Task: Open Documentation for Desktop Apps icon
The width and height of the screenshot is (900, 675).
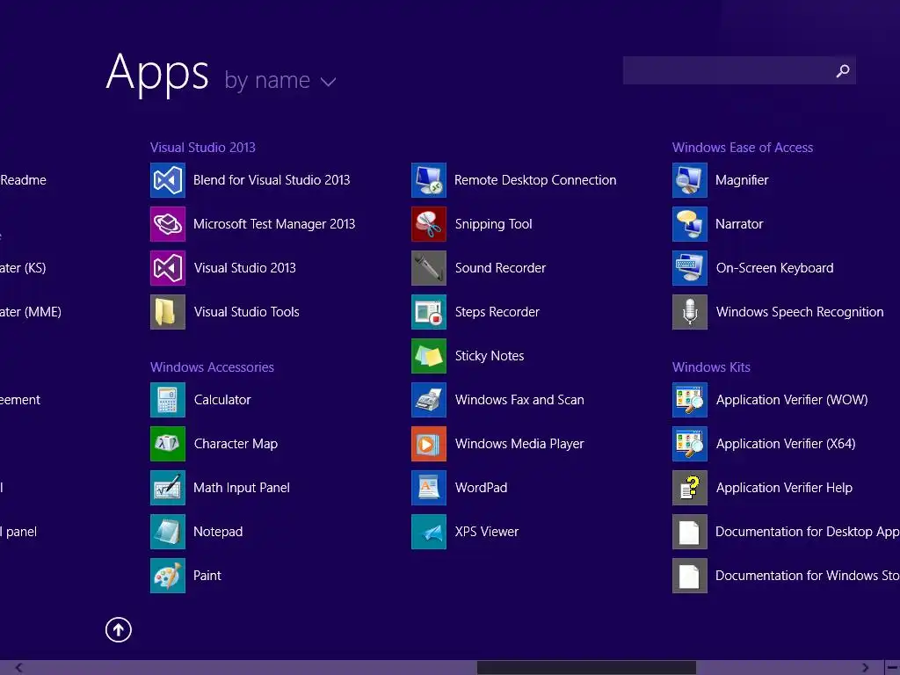Action: pos(690,532)
